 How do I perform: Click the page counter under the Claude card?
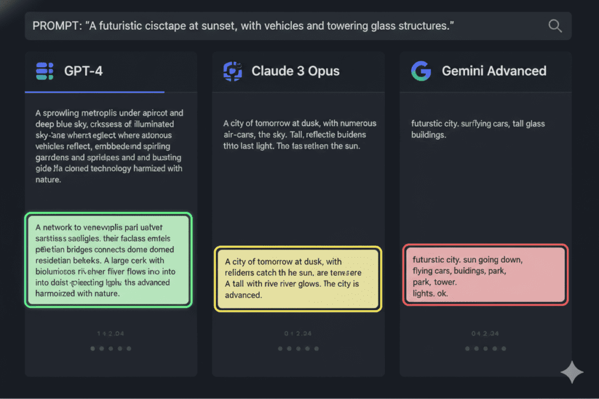(x=297, y=333)
